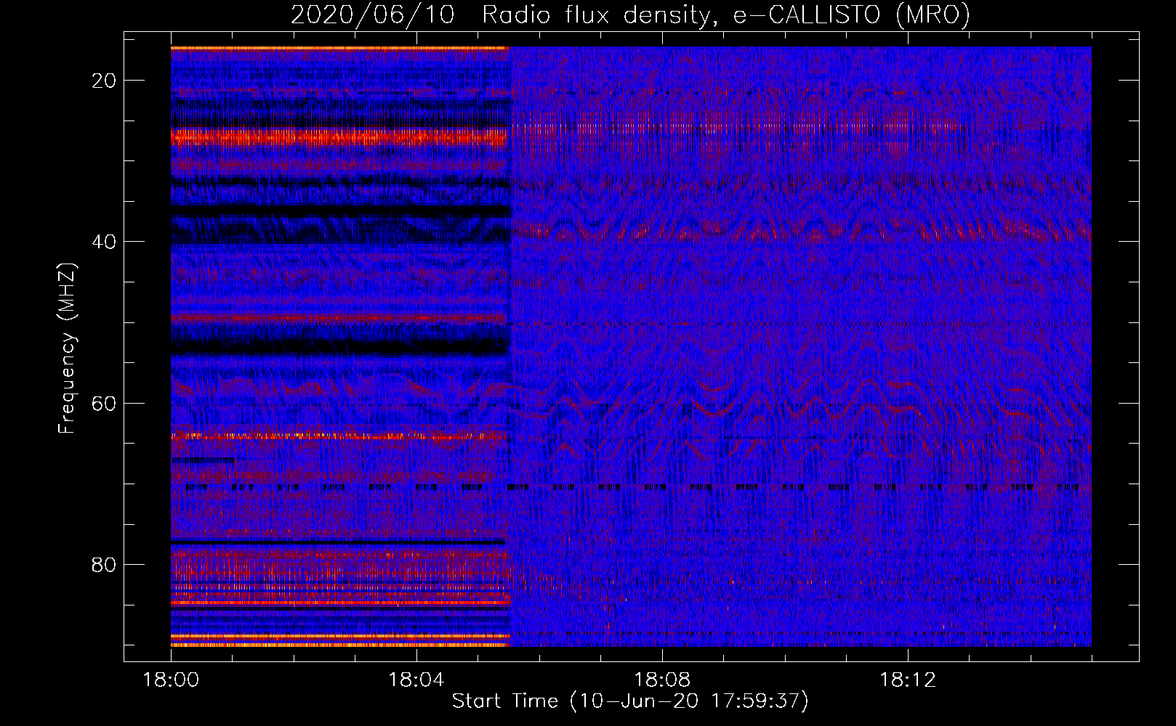Click the 'Start Time (10-Jun-20 17:59:37)' axis label
1176x726 pixels.
pyautogui.click(x=630, y=701)
